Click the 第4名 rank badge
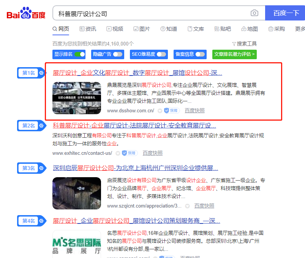The height and width of the screenshot is (258, 305). click(28, 221)
